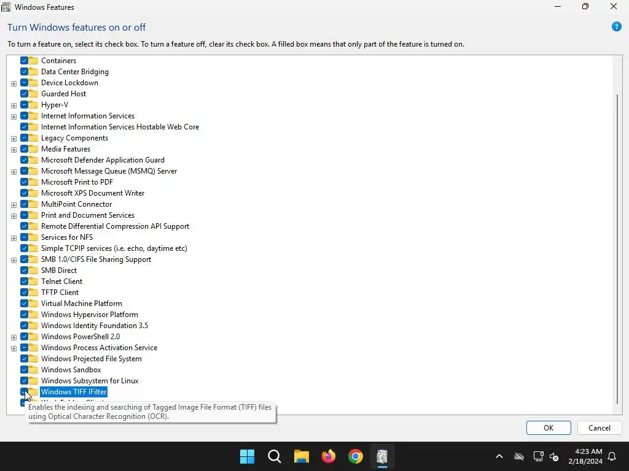This screenshot has height=471, width=629.
Task: Click the TFTP Client folder icon
Action: coord(33,293)
